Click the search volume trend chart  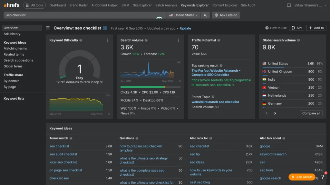(x=150, y=70)
